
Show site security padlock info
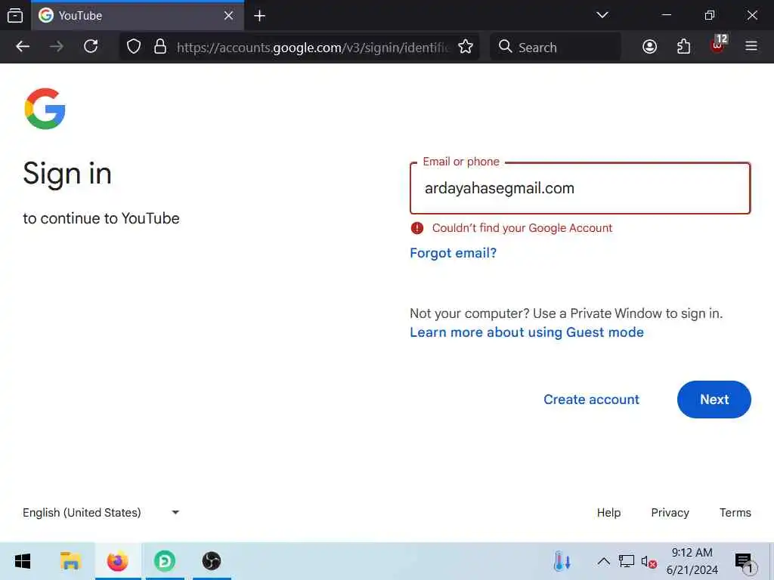point(160,47)
